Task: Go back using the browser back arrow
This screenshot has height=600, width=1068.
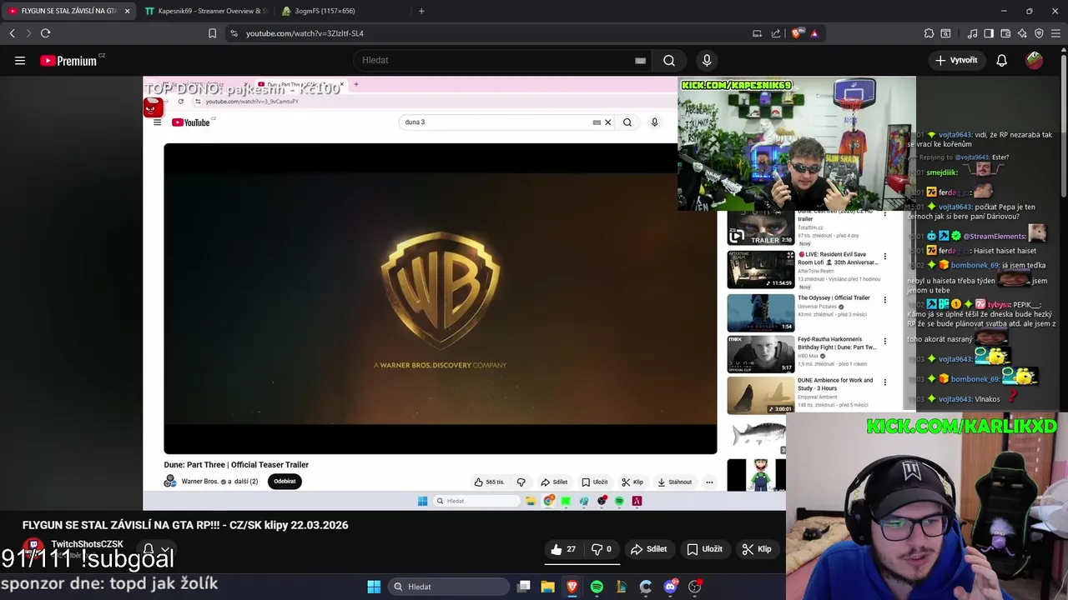Action: tap(13, 33)
